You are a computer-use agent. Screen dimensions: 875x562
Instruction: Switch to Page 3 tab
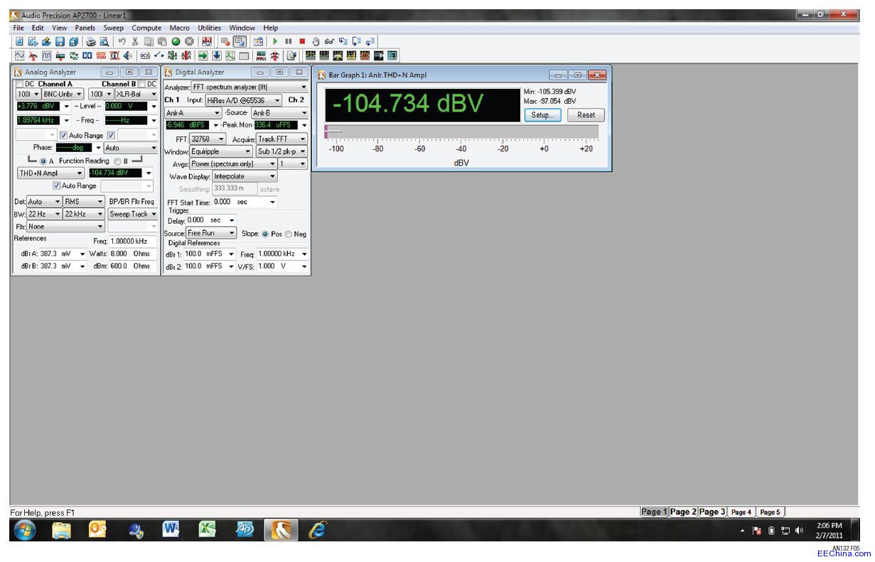(712, 512)
